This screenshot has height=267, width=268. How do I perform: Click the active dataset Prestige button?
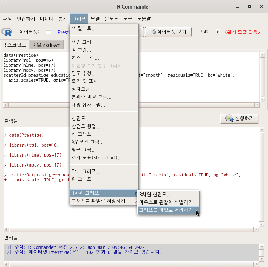pyautogui.click(x=56, y=32)
